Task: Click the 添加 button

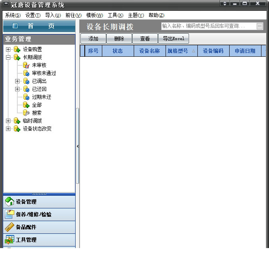Action: tap(93, 39)
